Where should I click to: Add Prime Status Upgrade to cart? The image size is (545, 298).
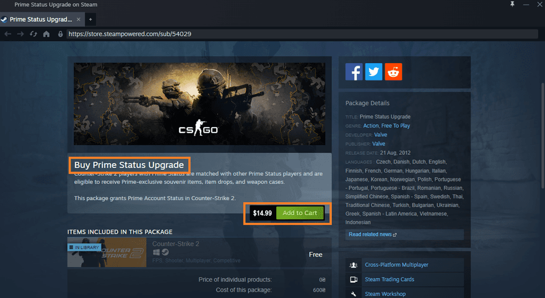(299, 213)
